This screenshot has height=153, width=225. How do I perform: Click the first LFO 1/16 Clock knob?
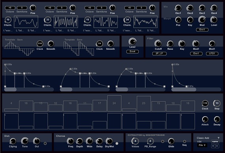pos(40,43)
